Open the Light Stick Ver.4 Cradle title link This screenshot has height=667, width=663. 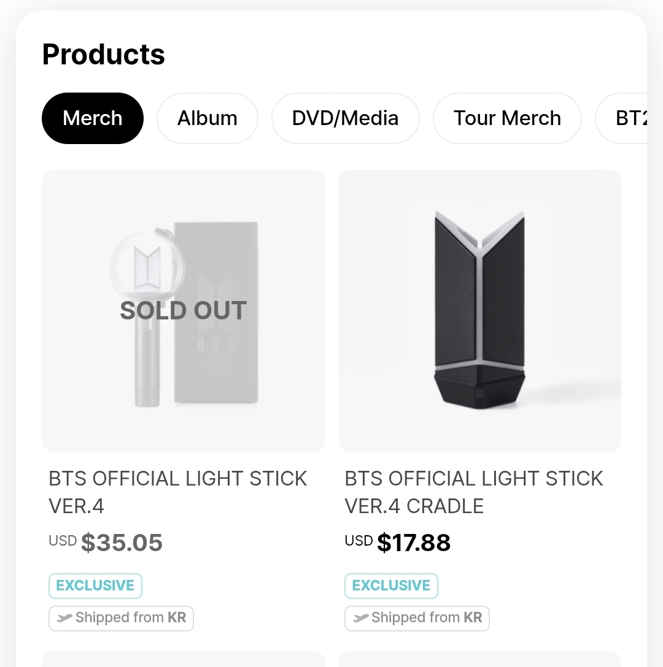pyautogui.click(x=473, y=492)
